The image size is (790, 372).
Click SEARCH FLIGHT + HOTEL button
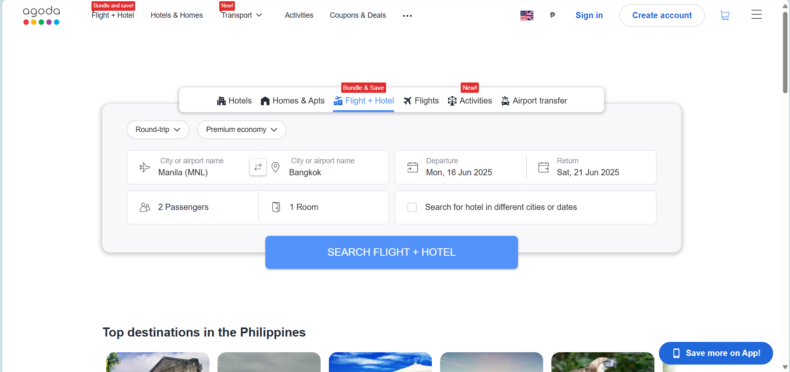391,252
